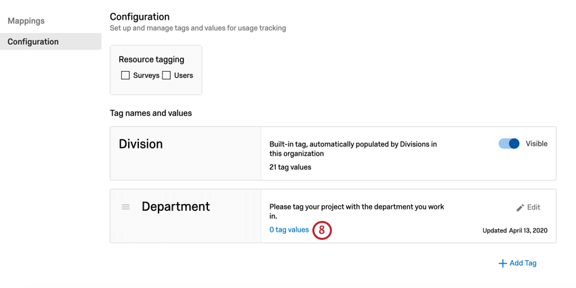The height and width of the screenshot is (288, 576).
Task: Open the Mappings sidebar tab
Action: (26, 21)
